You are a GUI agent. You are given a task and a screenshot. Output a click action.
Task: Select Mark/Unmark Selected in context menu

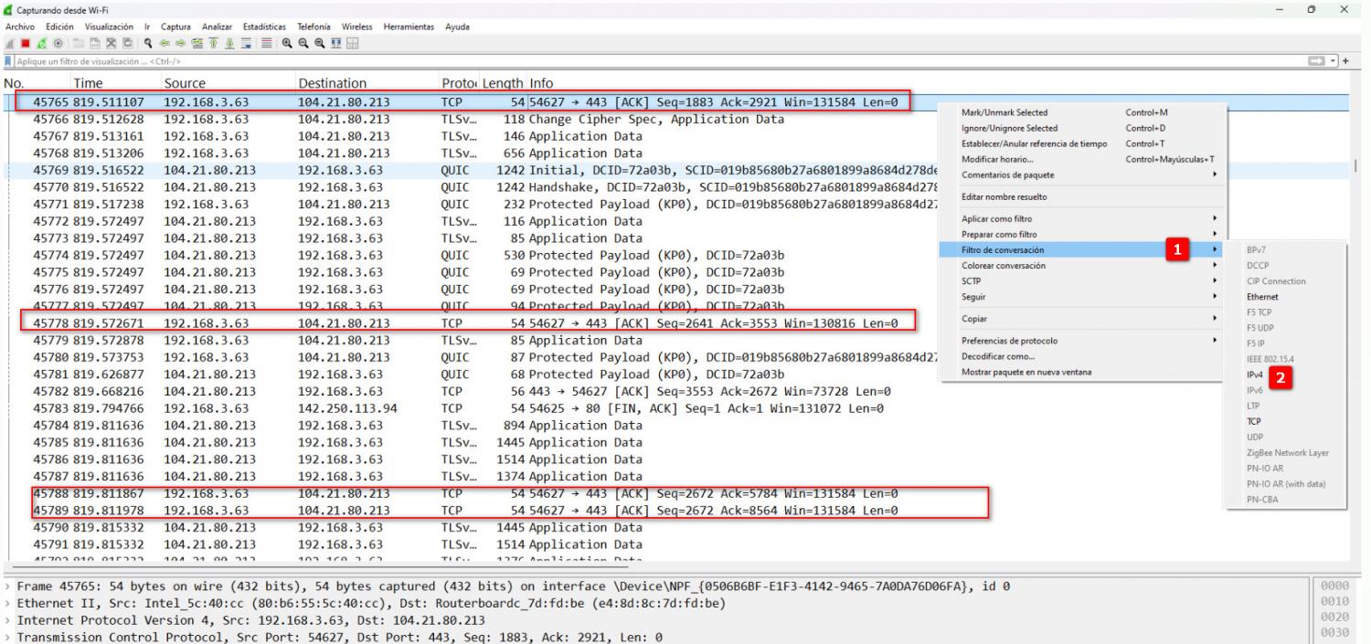pos(1004,112)
